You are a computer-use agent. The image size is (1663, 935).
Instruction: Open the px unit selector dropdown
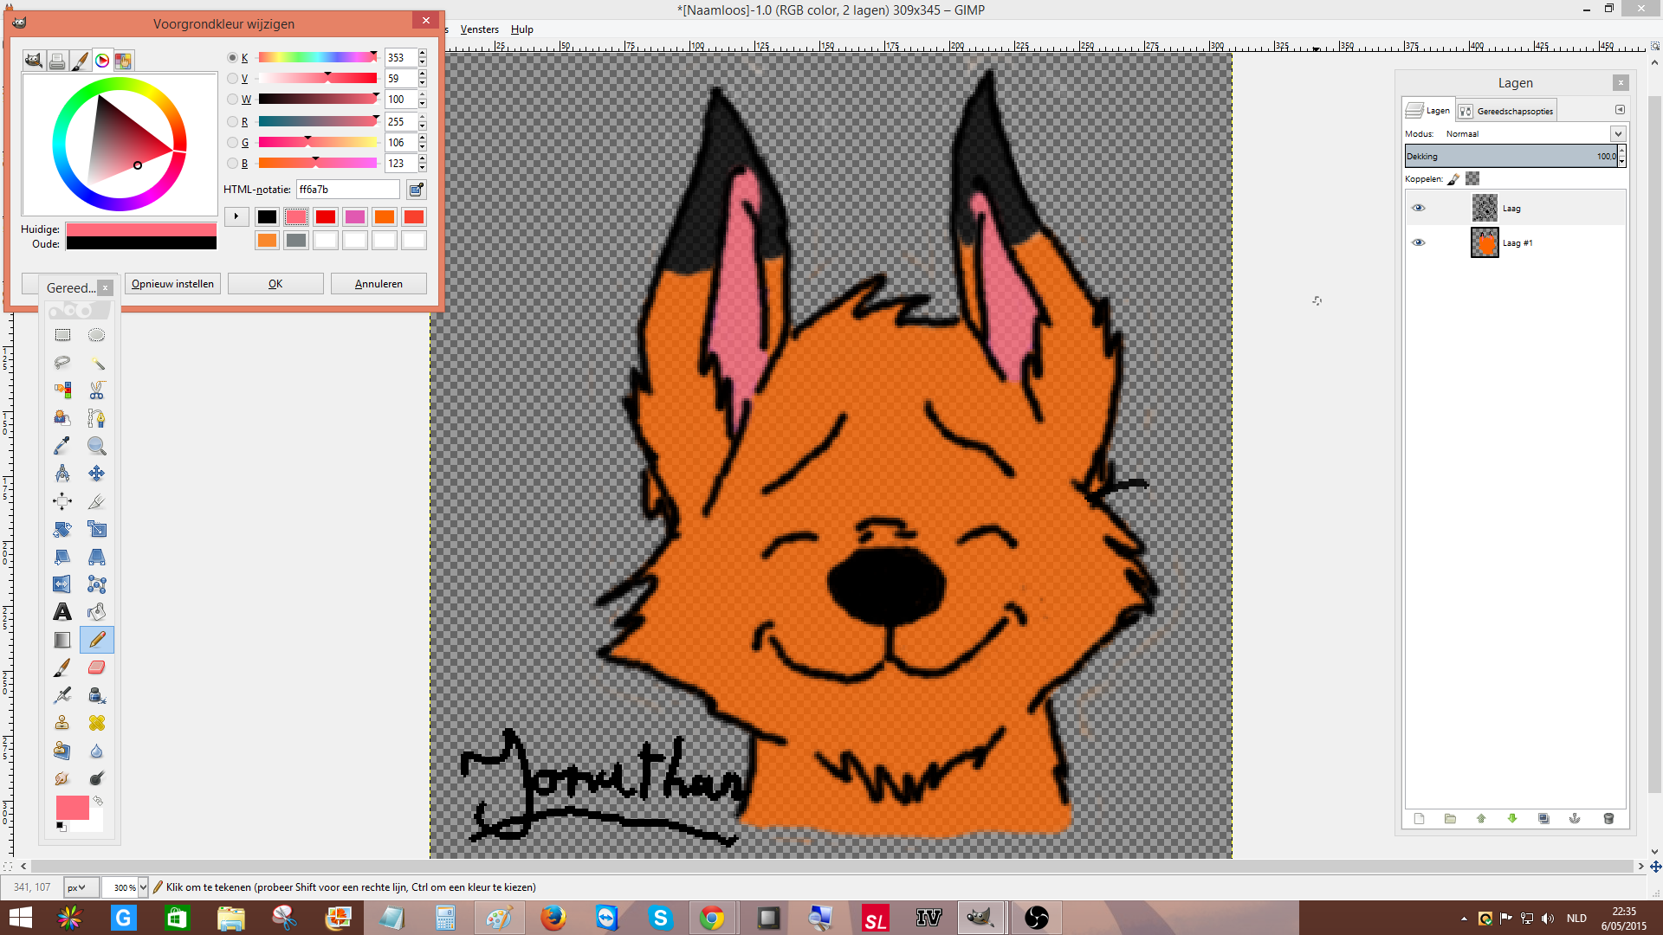tap(80, 887)
